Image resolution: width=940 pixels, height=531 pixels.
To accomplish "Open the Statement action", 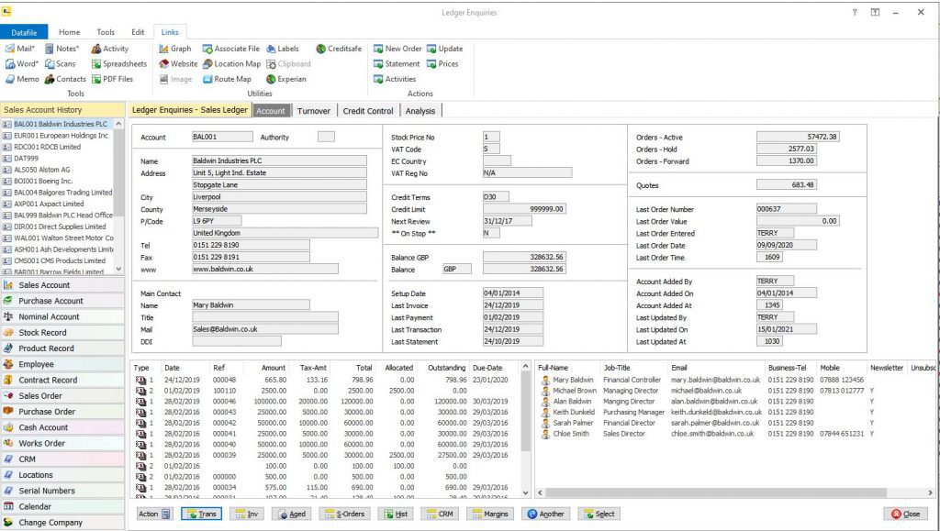I will pyautogui.click(x=397, y=64).
